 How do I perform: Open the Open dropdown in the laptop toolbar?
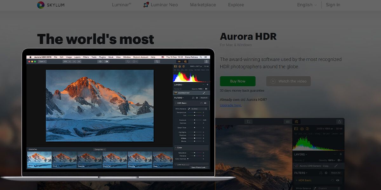tap(42, 61)
